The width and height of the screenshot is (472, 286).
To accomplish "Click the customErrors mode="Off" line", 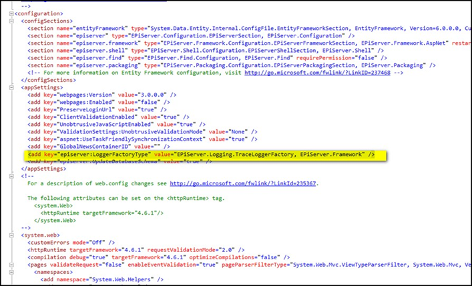I will (71, 243).
